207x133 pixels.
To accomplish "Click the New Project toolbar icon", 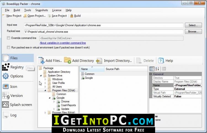I will pos(4,16).
